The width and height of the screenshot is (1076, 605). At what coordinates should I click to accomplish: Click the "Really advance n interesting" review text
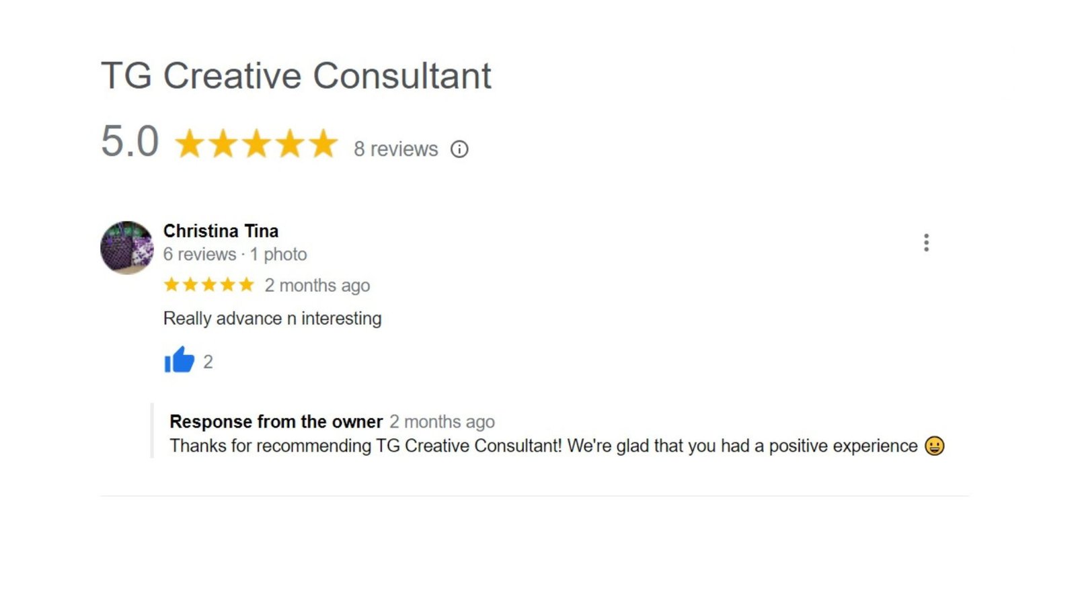click(272, 319)
